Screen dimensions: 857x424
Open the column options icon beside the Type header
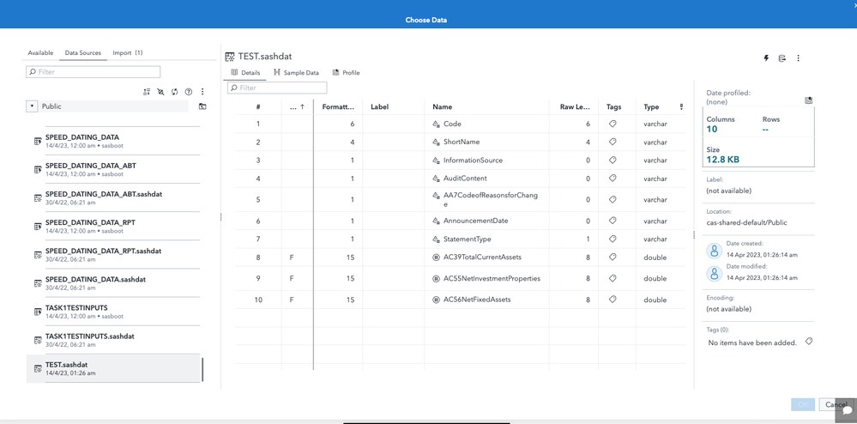pos(681,107)
